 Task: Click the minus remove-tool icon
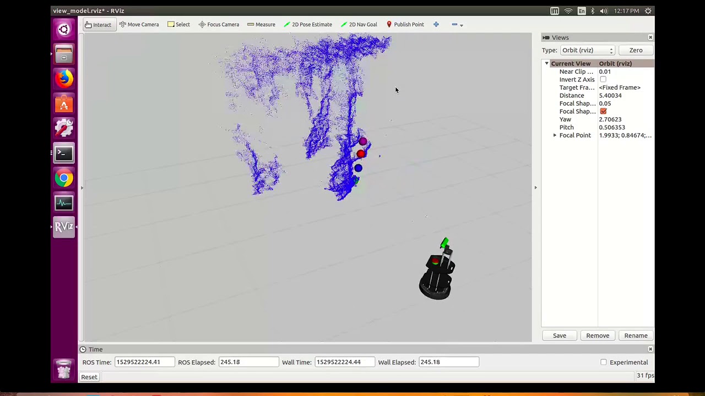pos(454,24)
